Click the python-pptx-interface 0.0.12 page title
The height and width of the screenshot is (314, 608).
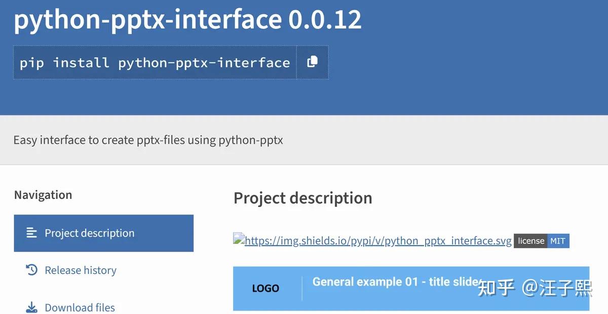pos(187,19)
